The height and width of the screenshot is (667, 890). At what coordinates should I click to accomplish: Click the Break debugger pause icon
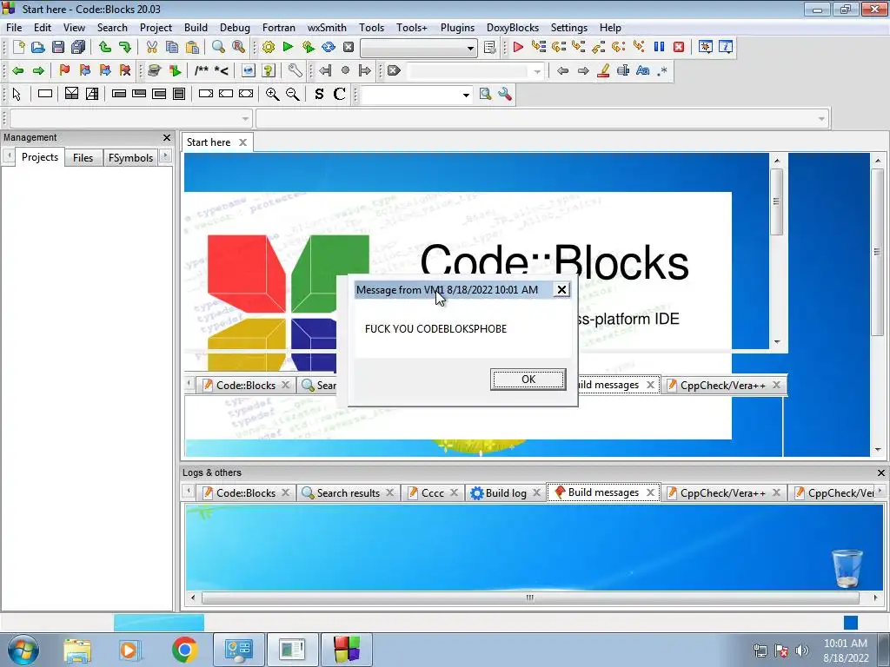[x=659, y=47]
